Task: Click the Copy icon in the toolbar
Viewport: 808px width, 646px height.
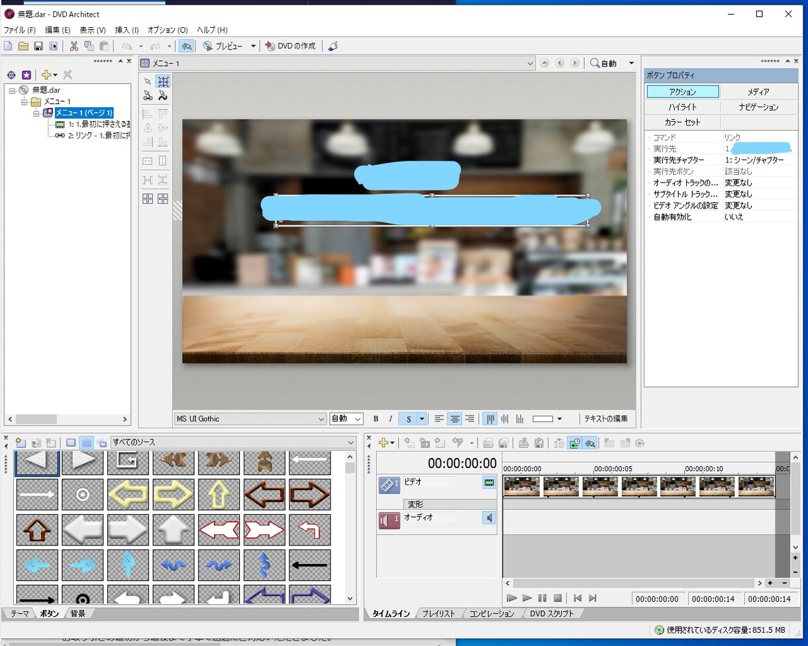Action: coord(89,46)
